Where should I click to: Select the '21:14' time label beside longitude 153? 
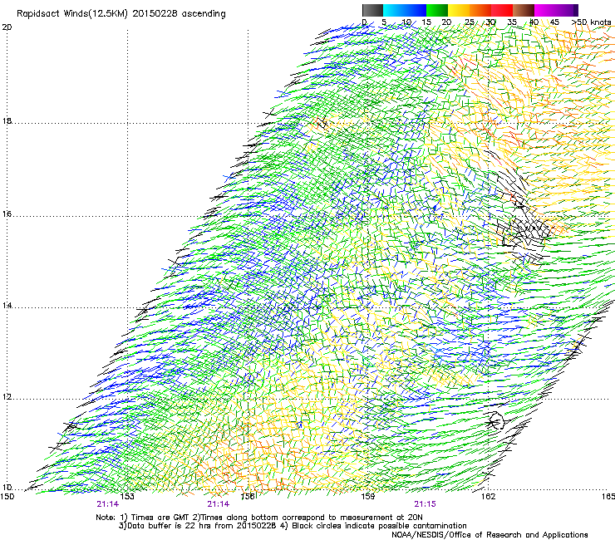pyautogui.click(x=108, y=504)
